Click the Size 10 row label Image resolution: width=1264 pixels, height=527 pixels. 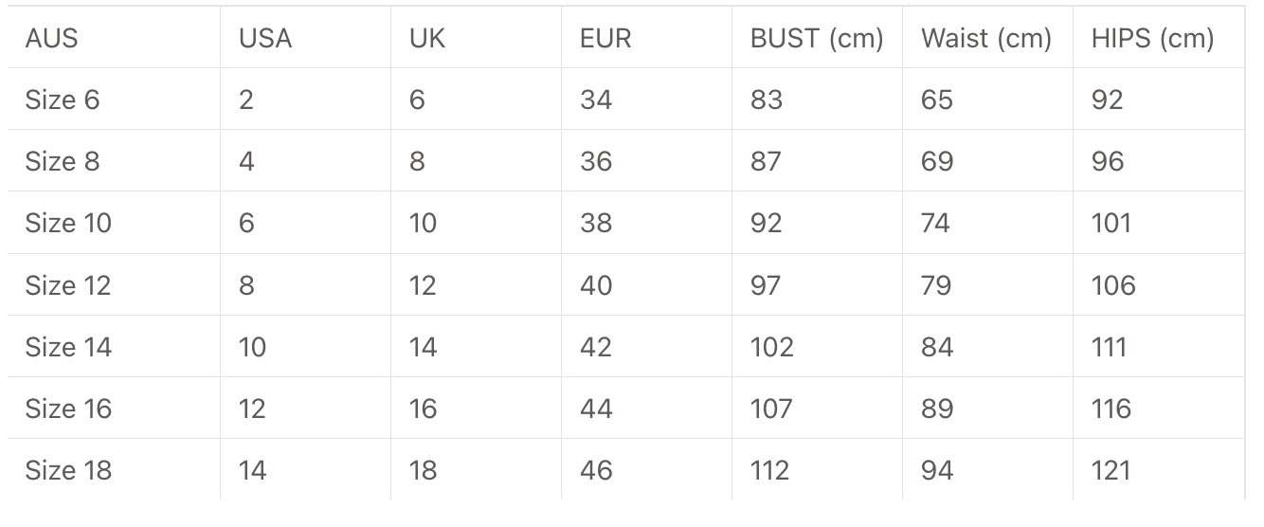(68, 224)
